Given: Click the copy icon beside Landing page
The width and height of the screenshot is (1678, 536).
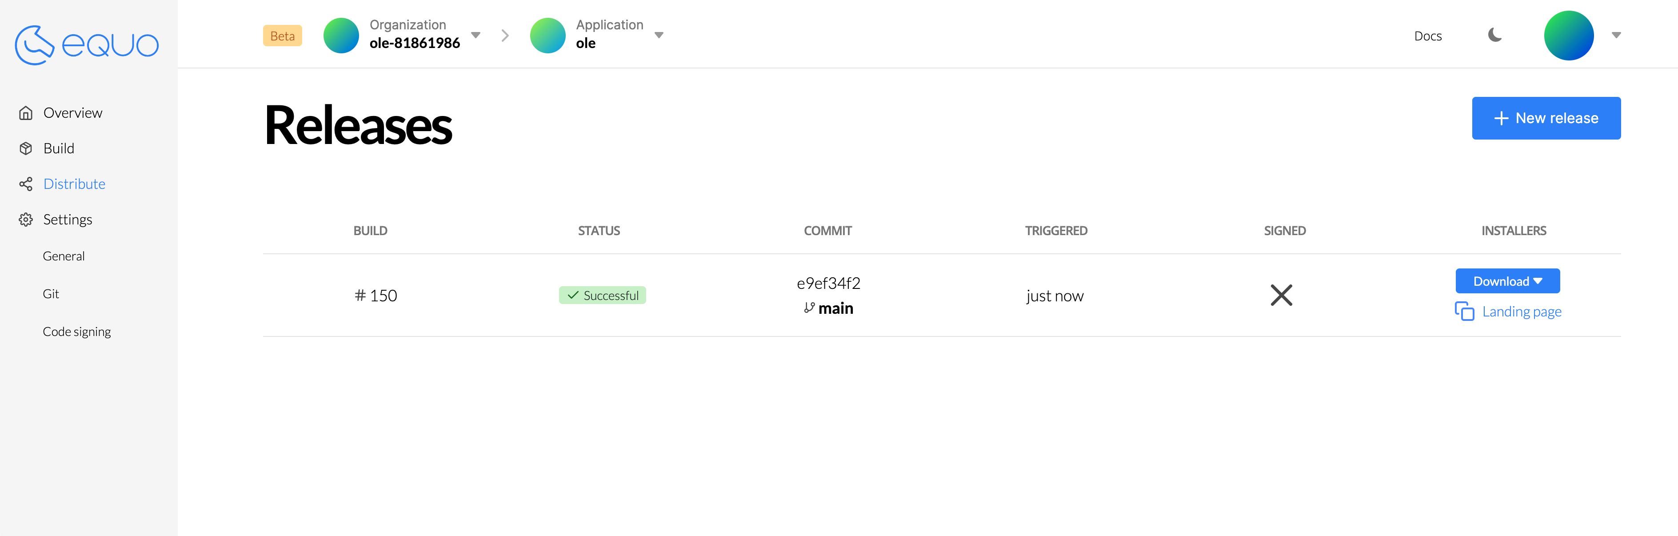Looking at the screenshot, I should pos(1464,311).
